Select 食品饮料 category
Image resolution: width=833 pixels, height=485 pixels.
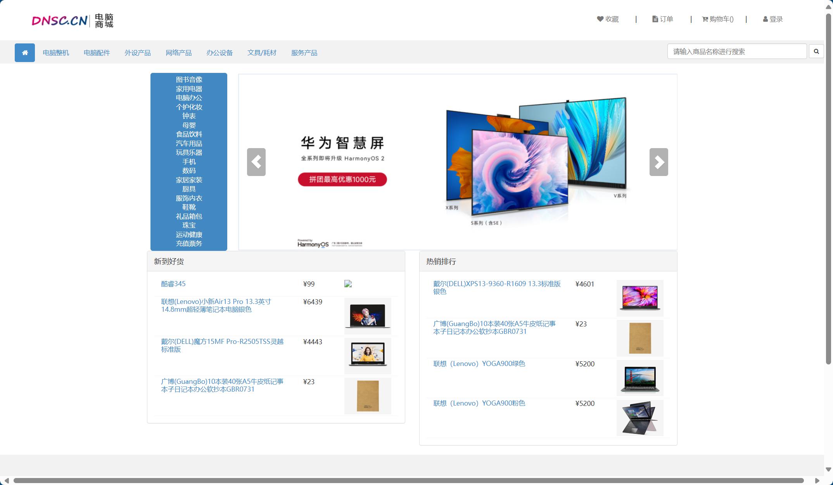coord(189,134)
